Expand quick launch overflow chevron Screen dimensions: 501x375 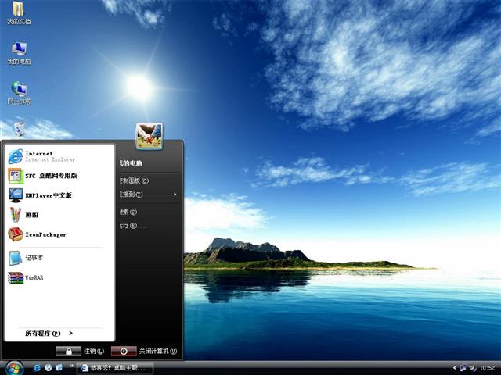(x=71, y=366)
